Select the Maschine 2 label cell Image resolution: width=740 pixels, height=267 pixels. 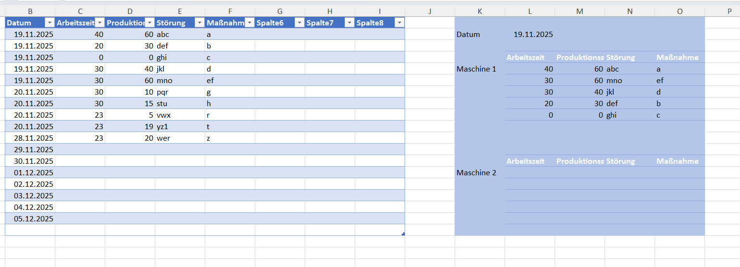(476, 173)
